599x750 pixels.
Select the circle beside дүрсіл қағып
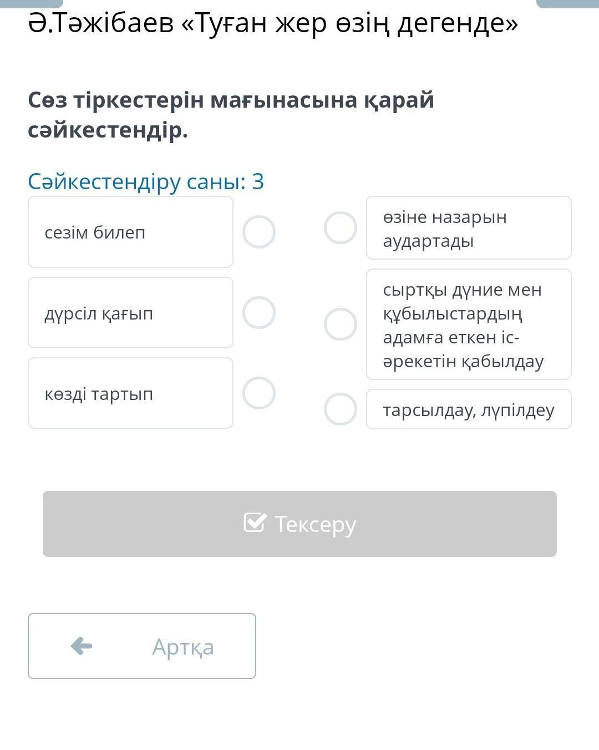[259, 312]
